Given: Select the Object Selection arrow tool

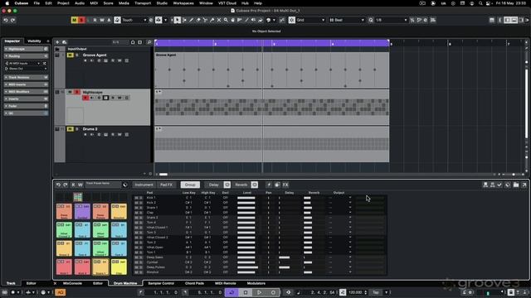Looking at the screenshot, I should 177,20.
